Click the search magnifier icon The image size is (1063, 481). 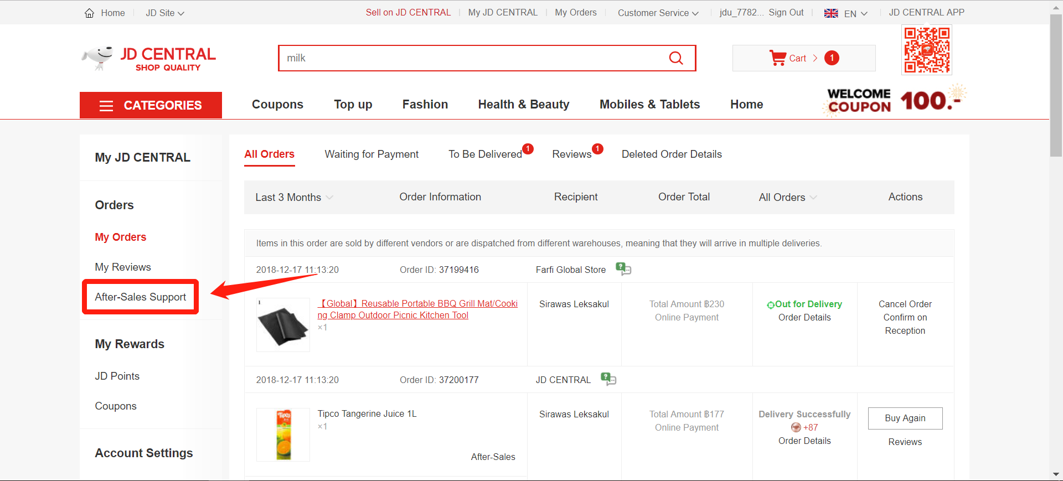pyautogui.click(x=676, y=58)
